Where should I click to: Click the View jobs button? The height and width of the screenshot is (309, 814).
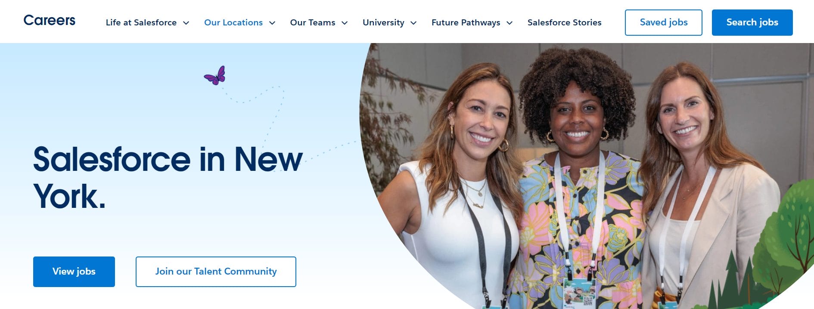pyautogui.click(x=74, y=272)
